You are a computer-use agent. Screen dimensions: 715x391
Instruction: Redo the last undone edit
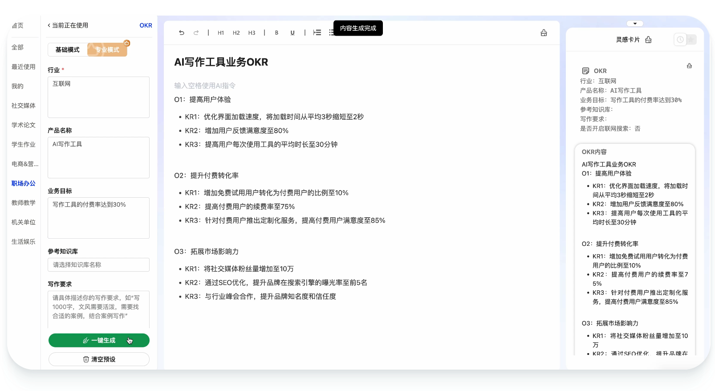pyautogui.click(x=196, y=33)
